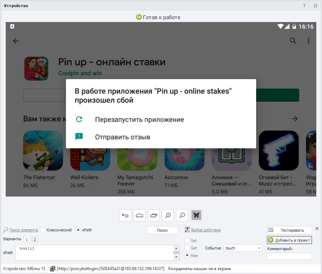322x274 pixels.
Task: Click the Wi-Fi signal icon
Action: tap(280, 26)
